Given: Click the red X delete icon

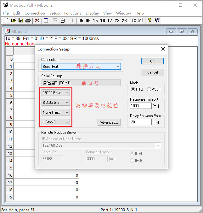Looking at the screenshot, I should [37, 21].
